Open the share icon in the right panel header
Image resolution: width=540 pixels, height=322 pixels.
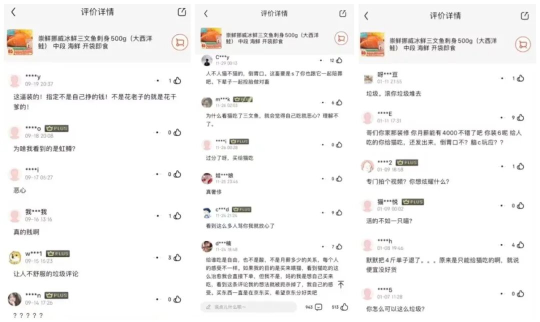point(524,16)
